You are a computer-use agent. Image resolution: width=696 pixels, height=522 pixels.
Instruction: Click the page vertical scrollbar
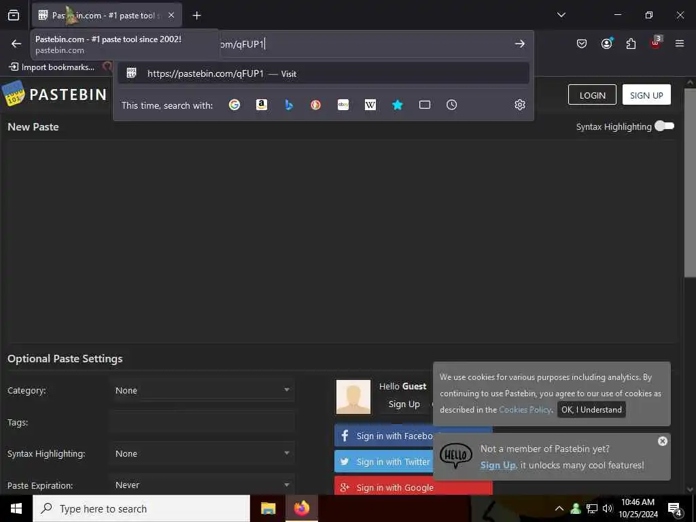click(690, 183)
